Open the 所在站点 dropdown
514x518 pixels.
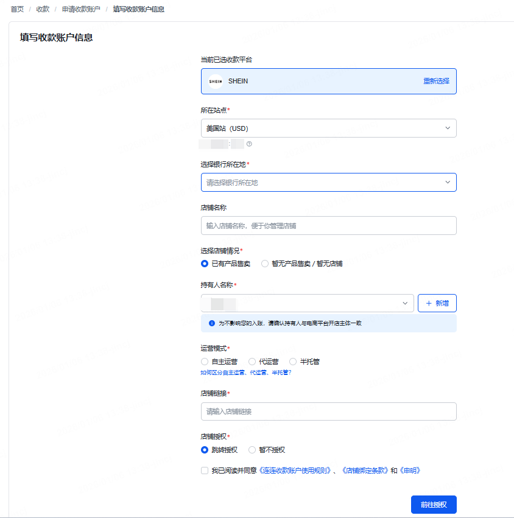click(328, 128)
